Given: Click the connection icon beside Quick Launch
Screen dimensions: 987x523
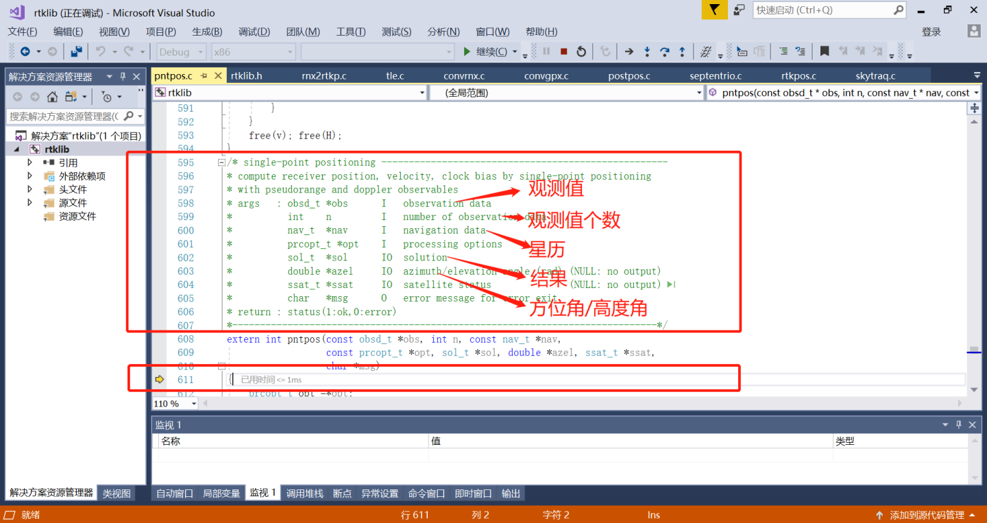Looking at the screenshot, I should pyautogui.click(x=739, y=10).
